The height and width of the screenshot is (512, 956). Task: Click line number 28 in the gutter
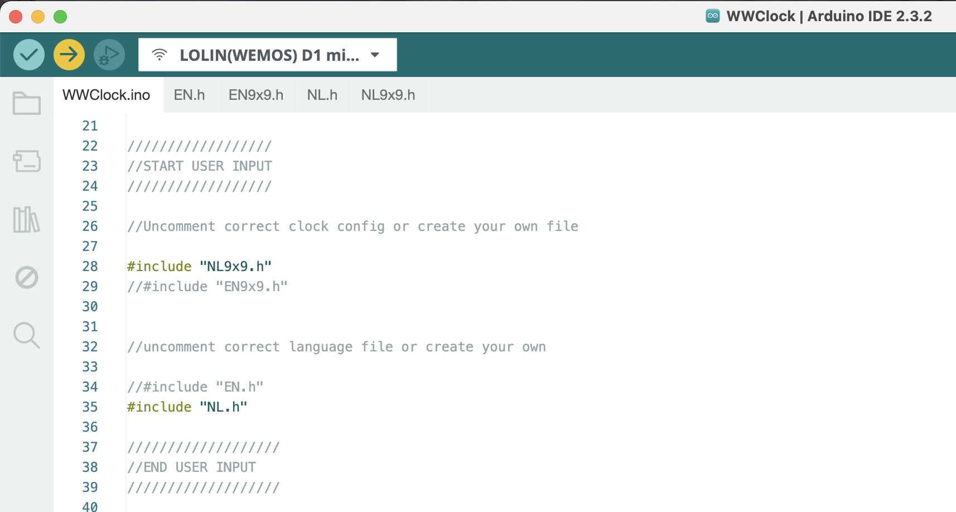click(90, 267)
